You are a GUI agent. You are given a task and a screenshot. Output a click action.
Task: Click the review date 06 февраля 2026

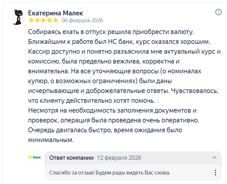(82, 20)
